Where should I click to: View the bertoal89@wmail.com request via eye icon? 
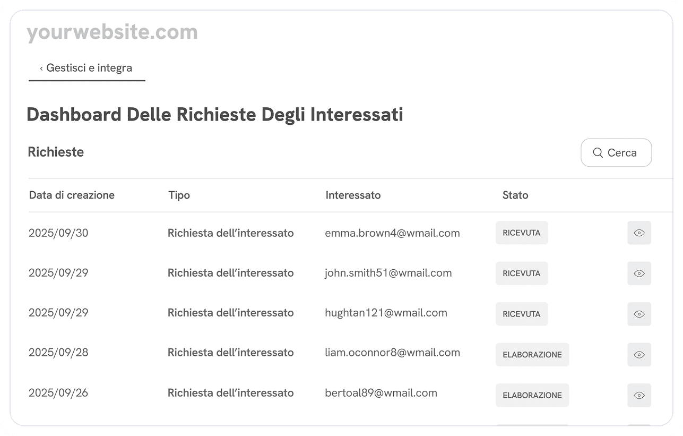click(x=639, y=395)
